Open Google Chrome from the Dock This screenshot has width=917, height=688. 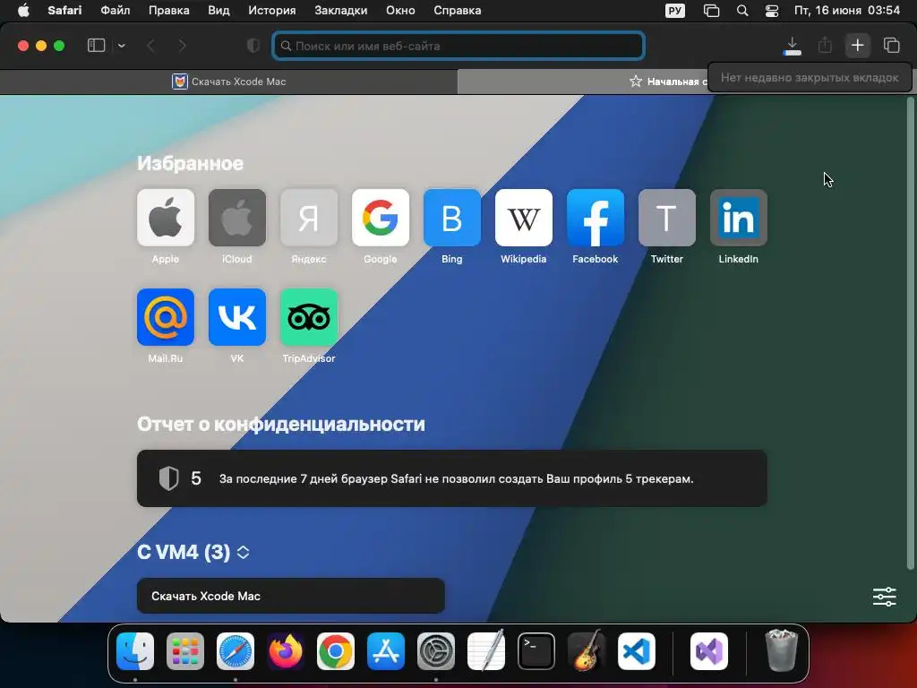point(336,651)
